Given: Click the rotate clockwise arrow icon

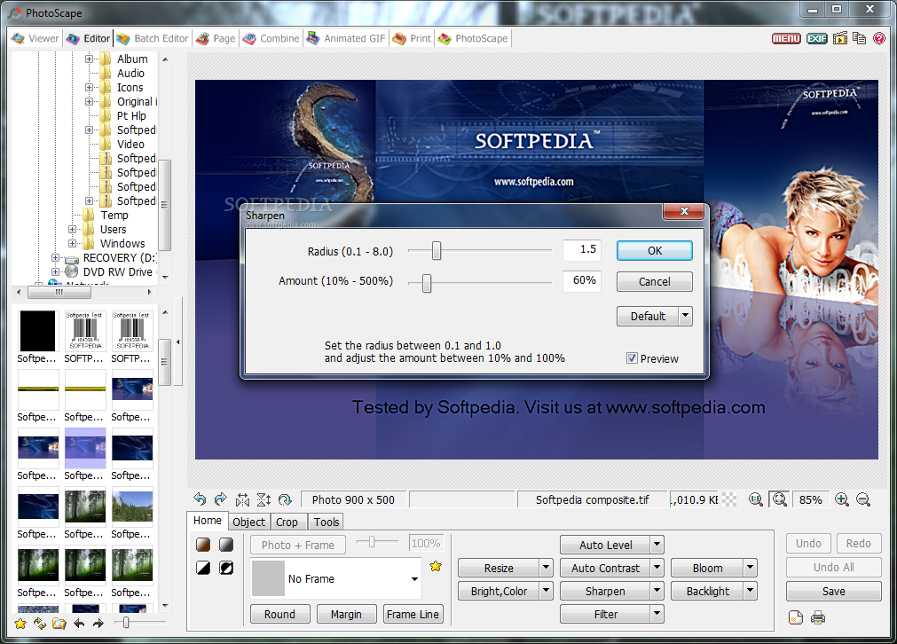Looking at the screenshot, I should 221,499.
